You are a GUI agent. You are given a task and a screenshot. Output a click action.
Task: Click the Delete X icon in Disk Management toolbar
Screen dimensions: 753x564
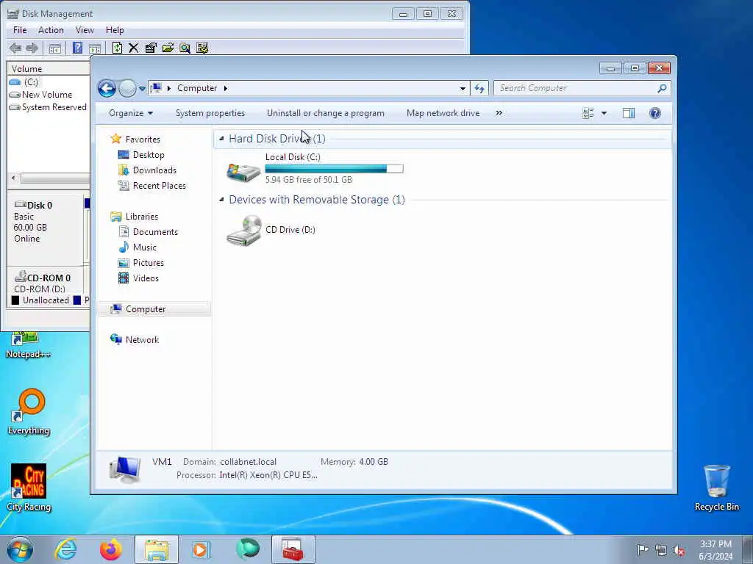click(x=134, y=48)
